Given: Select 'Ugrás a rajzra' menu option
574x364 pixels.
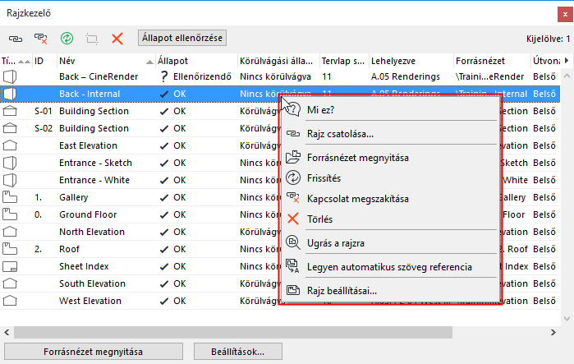Looking at the screenshot, I should (x=336, y=242).
